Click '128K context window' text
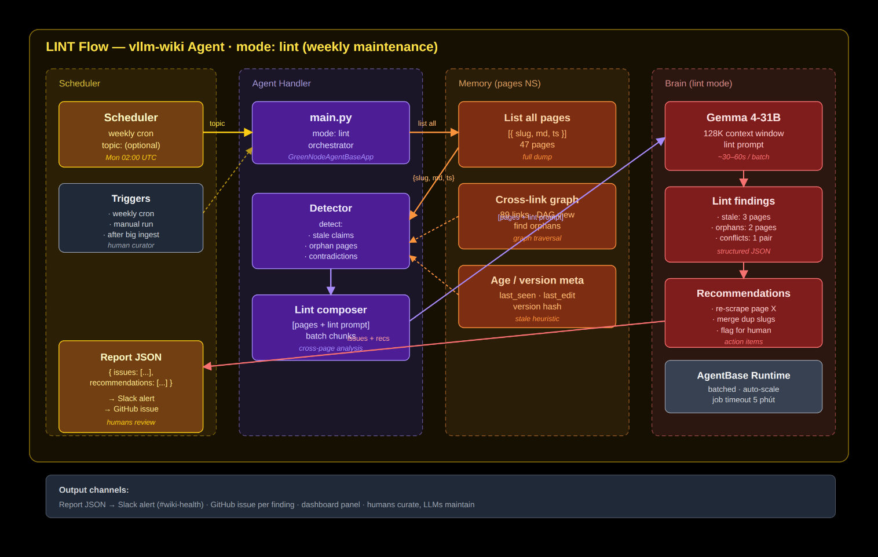The height and width of the screenshot is (557, 878). pyautogui.click(x=744, y=133)
